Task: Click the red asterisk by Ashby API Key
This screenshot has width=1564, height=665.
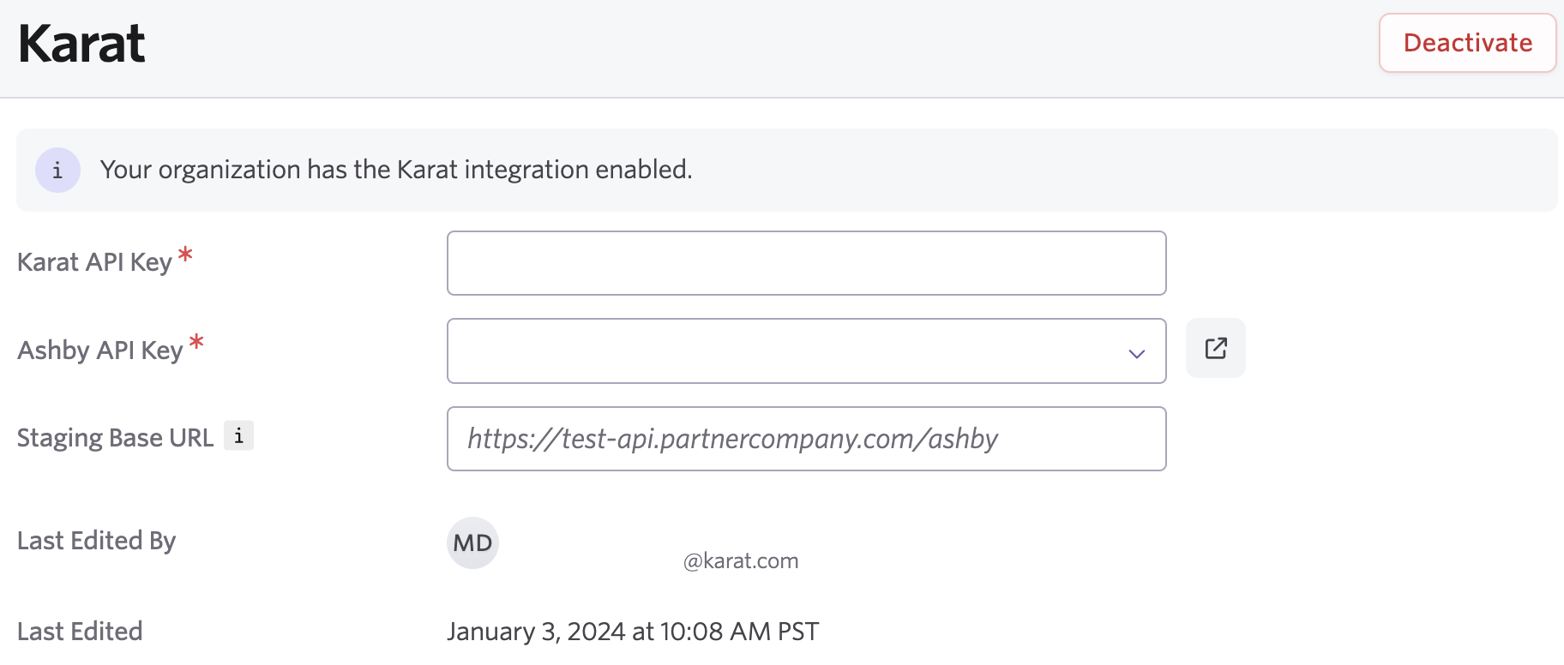Action: click(196, 343)
